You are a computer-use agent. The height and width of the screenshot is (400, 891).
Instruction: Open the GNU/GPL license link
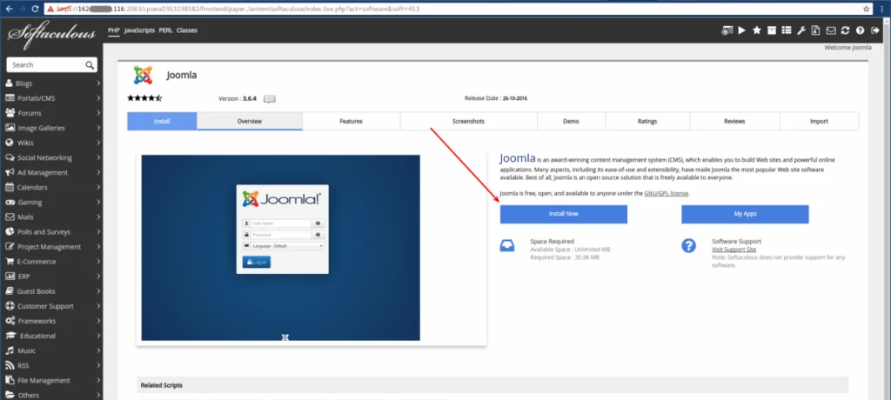667,193
